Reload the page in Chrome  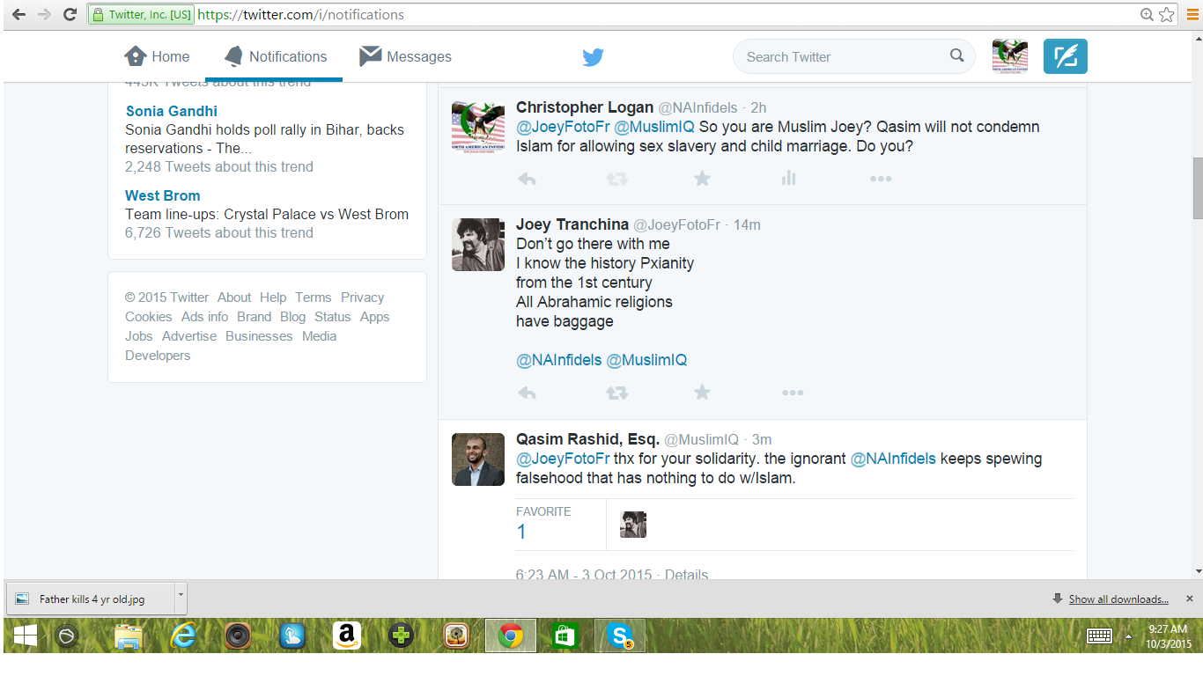70,15
